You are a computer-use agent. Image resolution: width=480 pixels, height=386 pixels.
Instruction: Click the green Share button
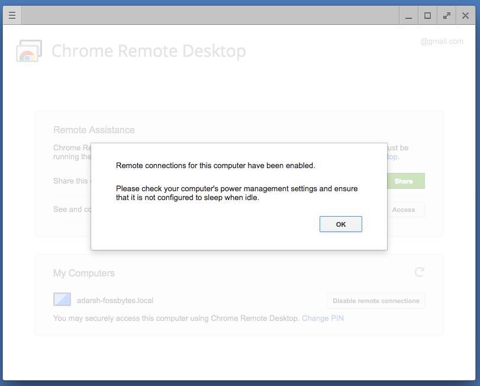click(x=406, y=181)
